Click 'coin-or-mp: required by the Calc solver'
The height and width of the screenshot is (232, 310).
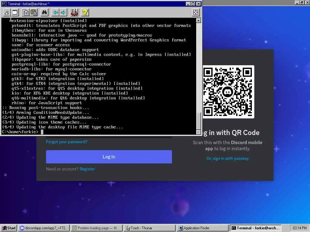(59, 74)
